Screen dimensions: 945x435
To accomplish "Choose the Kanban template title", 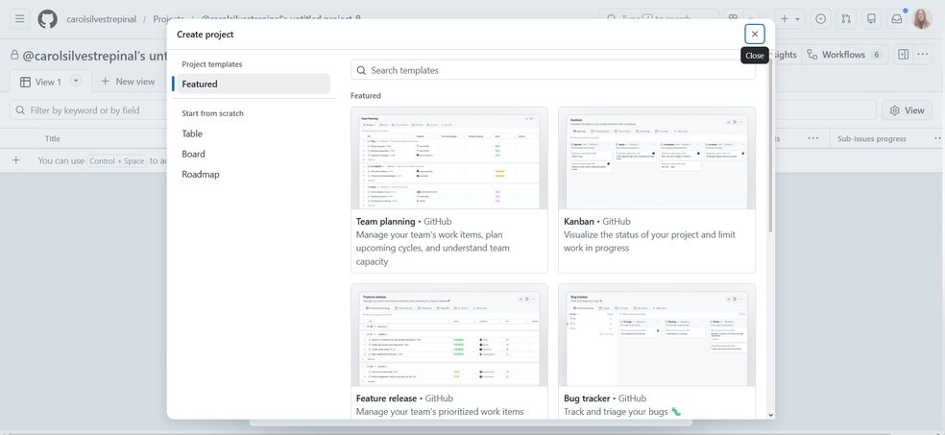I will pos(578,221).
